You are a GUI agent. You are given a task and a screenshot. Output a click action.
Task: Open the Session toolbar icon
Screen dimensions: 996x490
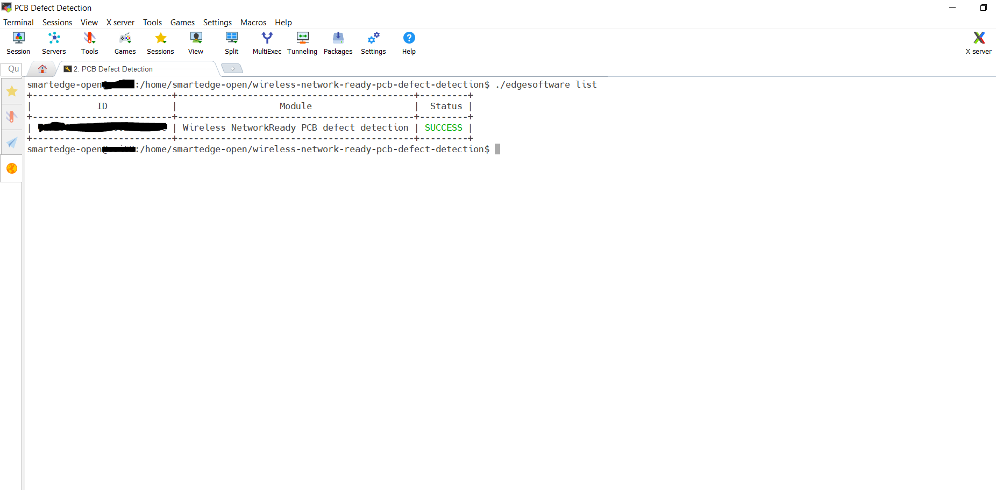point(18,43)
